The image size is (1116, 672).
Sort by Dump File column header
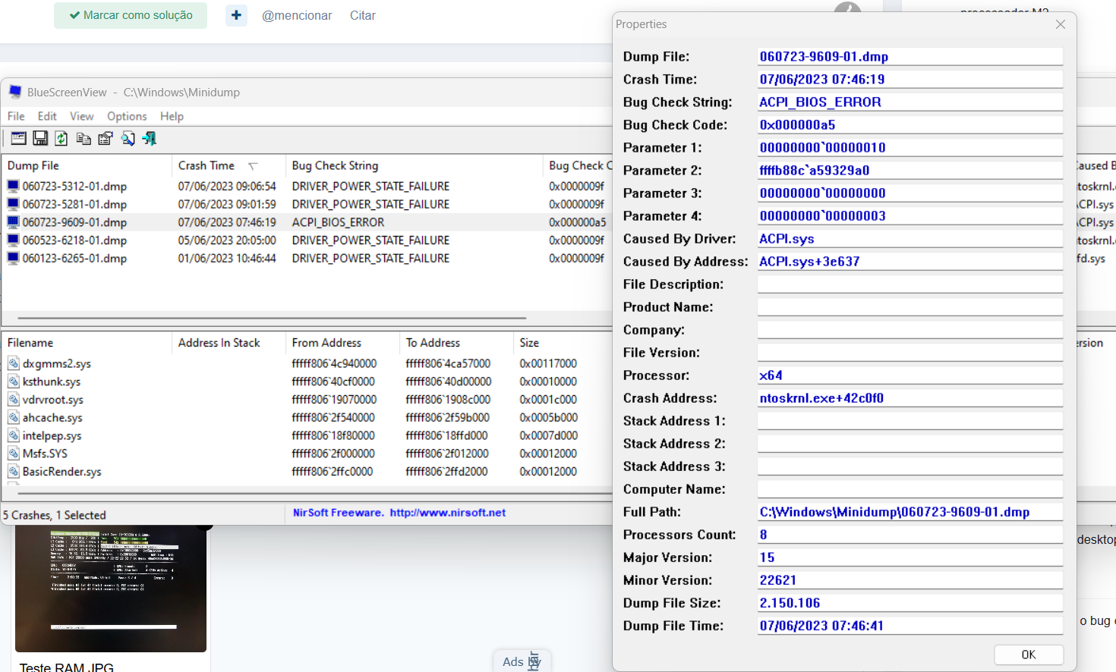click(x=87, y=165)
